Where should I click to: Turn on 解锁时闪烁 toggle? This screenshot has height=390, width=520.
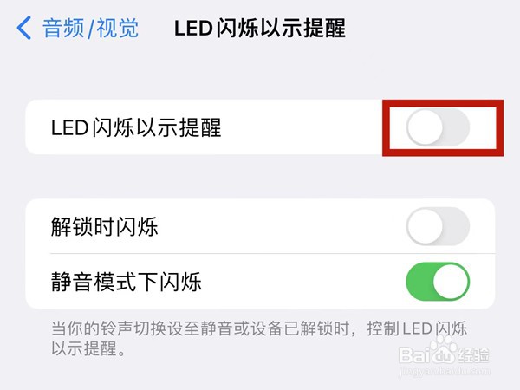(x=438, y=228)
